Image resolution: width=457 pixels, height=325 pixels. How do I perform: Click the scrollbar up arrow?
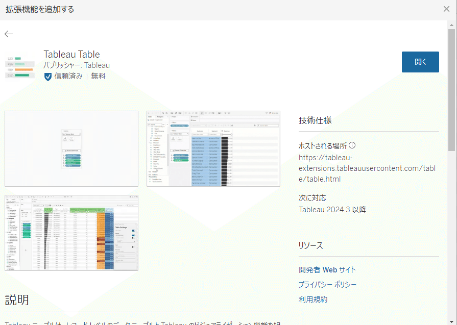point(451,25)
